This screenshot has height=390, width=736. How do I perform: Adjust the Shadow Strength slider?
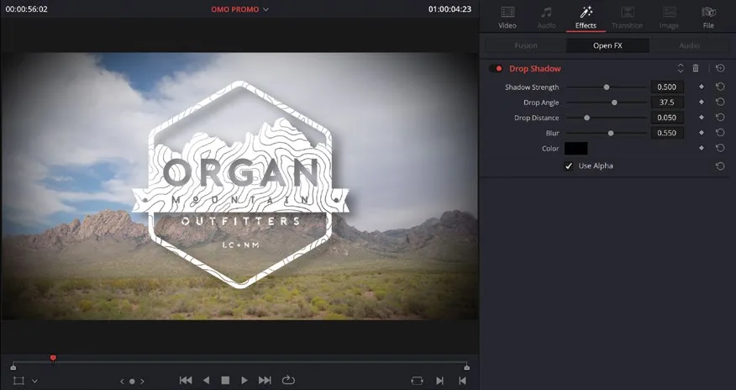pos(607,87)
